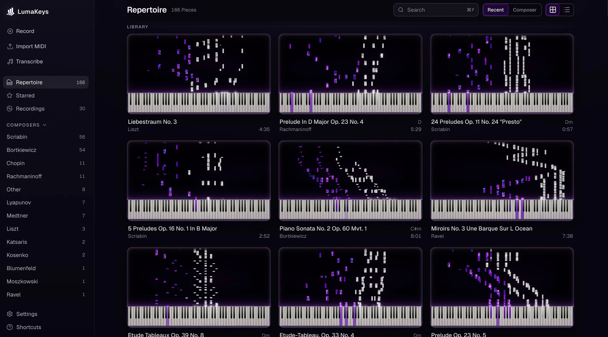Filter by the Other composer group
The image size is (608, 337).
tap(46, 189)
